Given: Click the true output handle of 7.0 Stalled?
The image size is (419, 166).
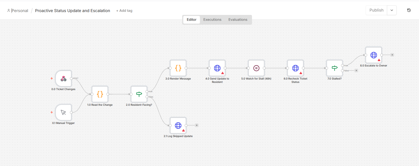Looking at the screenshot, I should pos(342,65).
